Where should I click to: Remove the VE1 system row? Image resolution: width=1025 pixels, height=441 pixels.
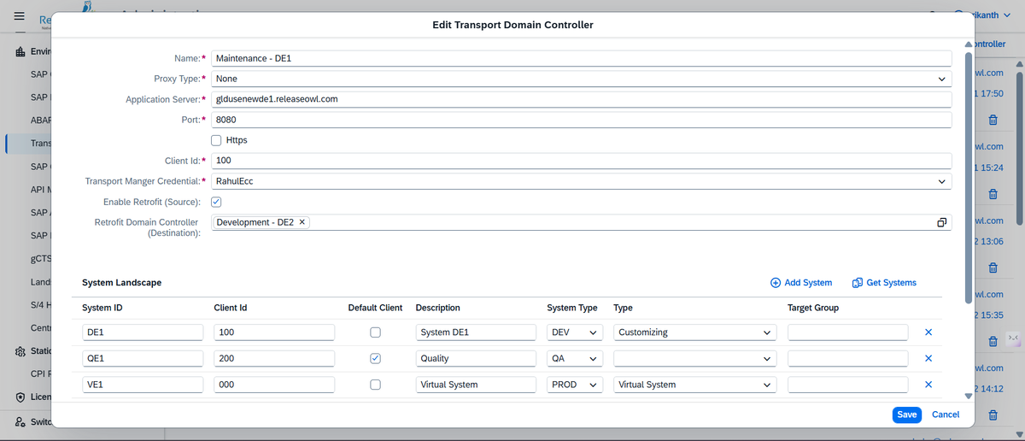pyautogui.click(x=928, y=385)
